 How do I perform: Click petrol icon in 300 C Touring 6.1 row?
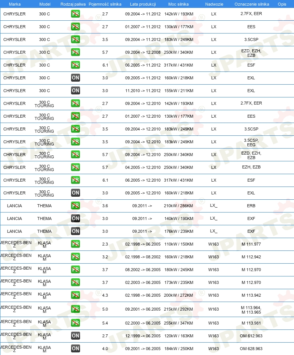click(75, 180)
